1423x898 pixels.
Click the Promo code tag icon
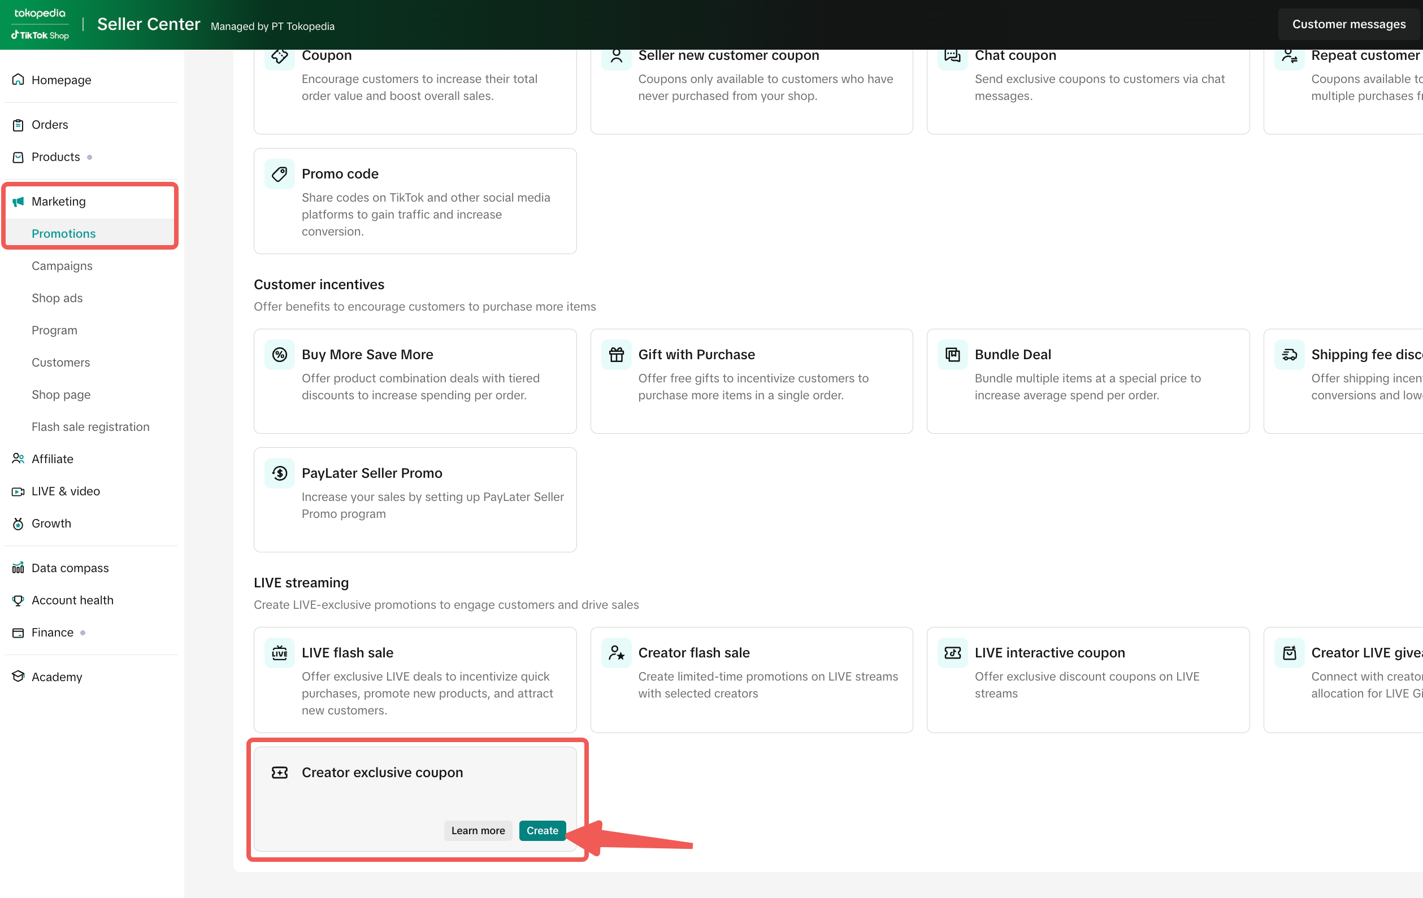[280, 174]
